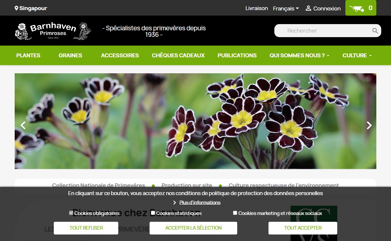Click the location pin icon beside Singapour
This screenshot has width=391, height=241.
(17, 8)
